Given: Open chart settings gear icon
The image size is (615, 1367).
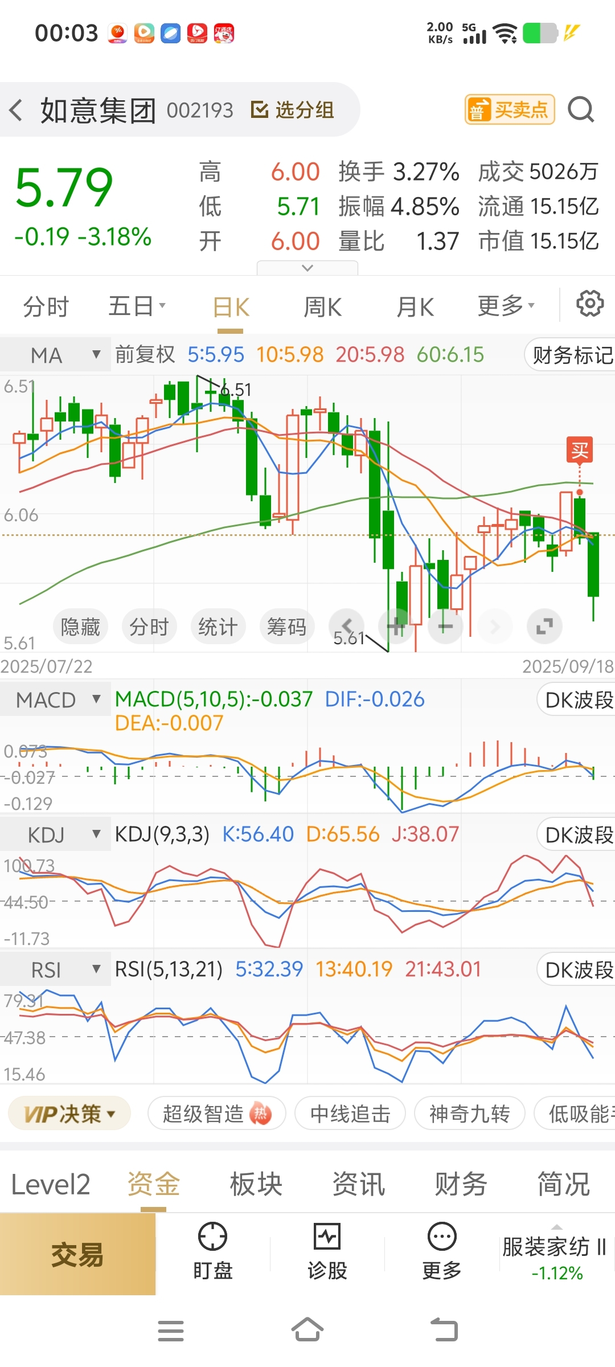Looking at the screenshot, I should pos(590,304).
